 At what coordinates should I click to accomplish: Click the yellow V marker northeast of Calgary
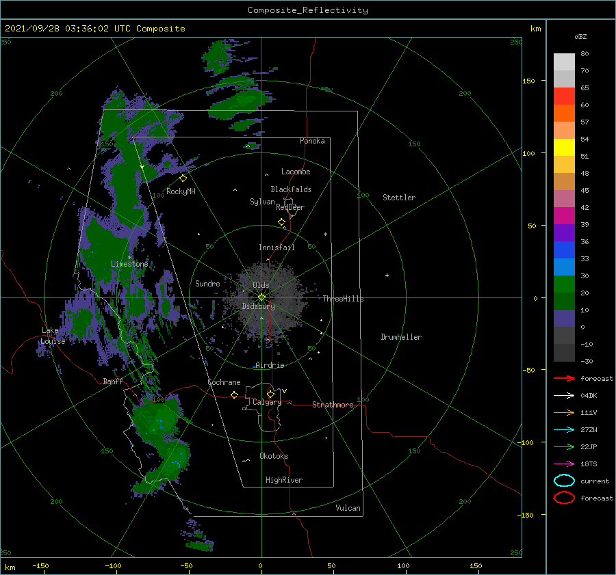285,391
